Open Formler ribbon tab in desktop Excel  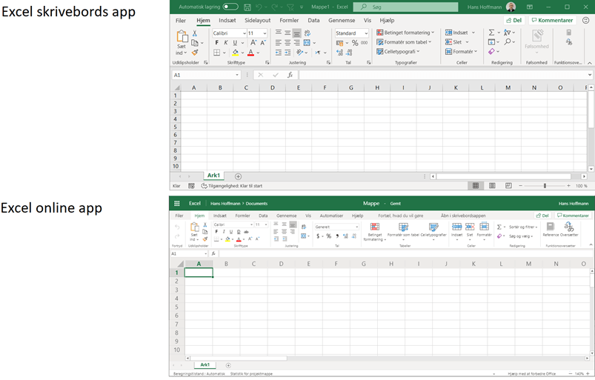coord(289,21)
